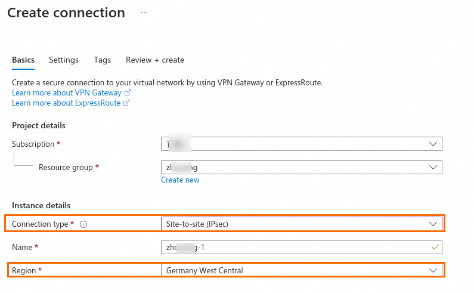Viewport: 474px width, 293px height.
Task: Open Learn more about VPN Gateway link
Action: pos(67,93)
